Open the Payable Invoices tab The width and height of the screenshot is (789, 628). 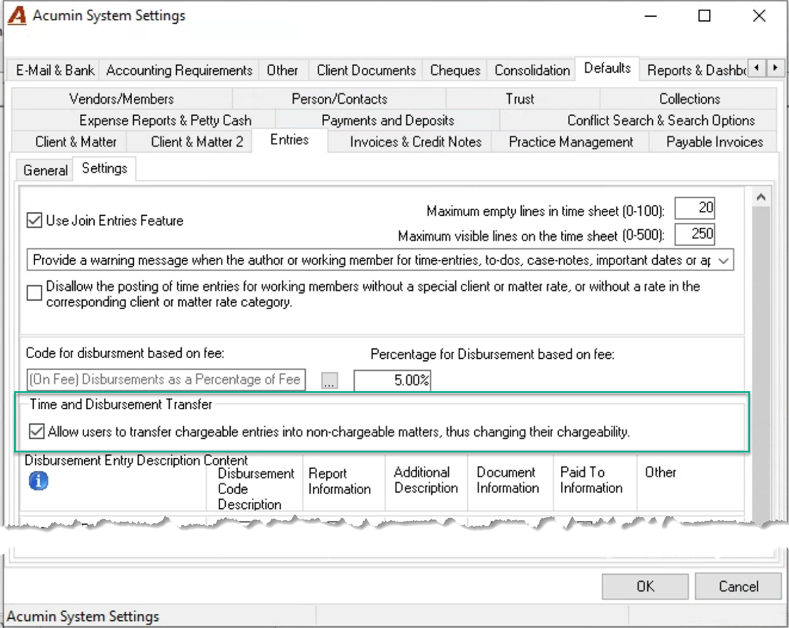[x=715, y=142]
